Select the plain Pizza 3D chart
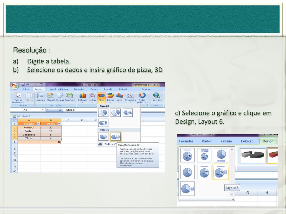 pyautogui.click(x=103, y=137)
